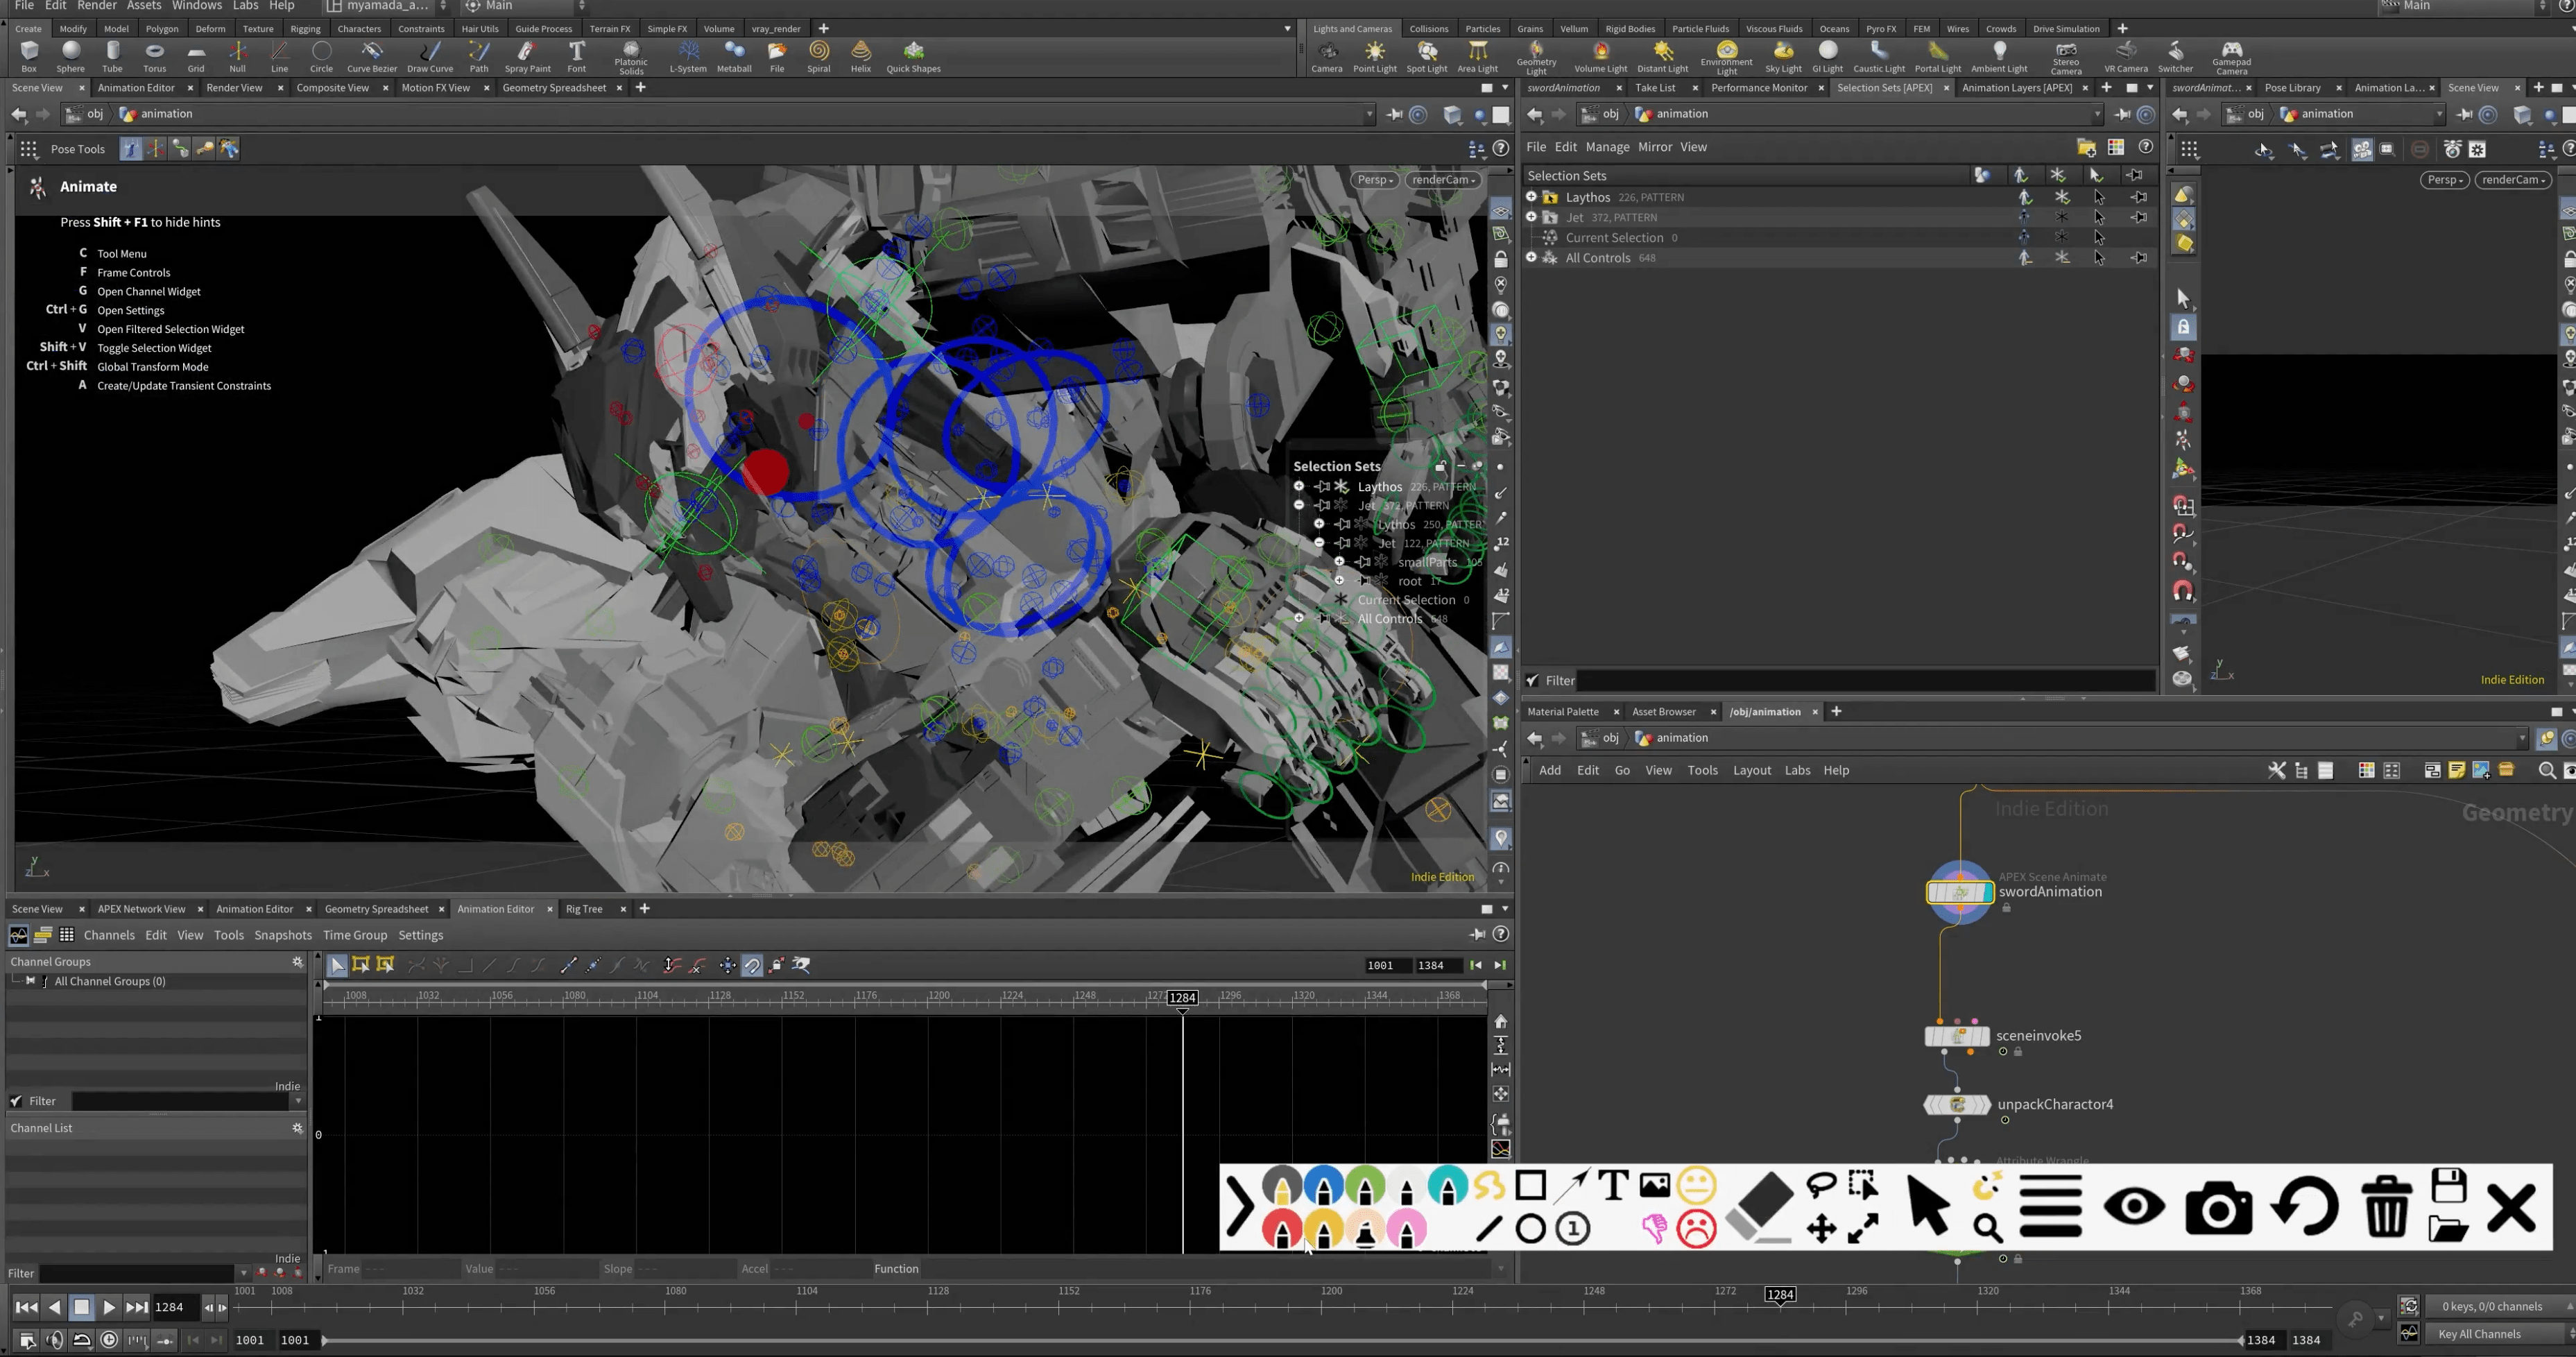
Task: Select the Helix shelf tool
Action: (x=860, y=56)
